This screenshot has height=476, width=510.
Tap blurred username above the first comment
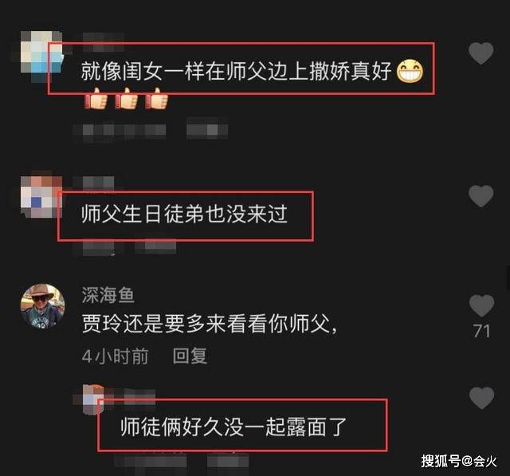(104, 41)
